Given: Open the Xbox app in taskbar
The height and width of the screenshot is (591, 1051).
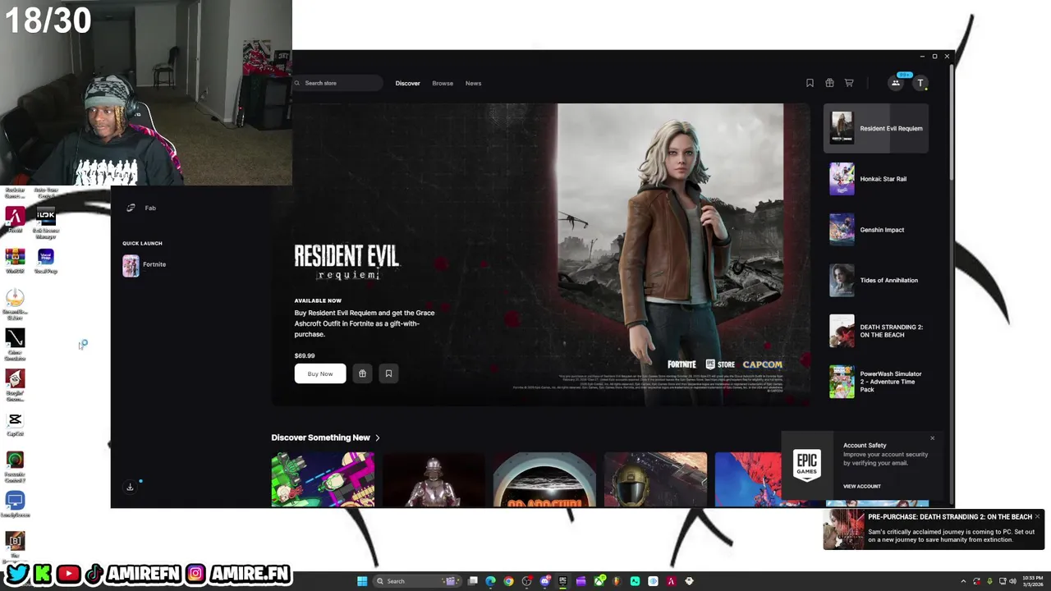Looking at the screenshot, I should [599, 581].
